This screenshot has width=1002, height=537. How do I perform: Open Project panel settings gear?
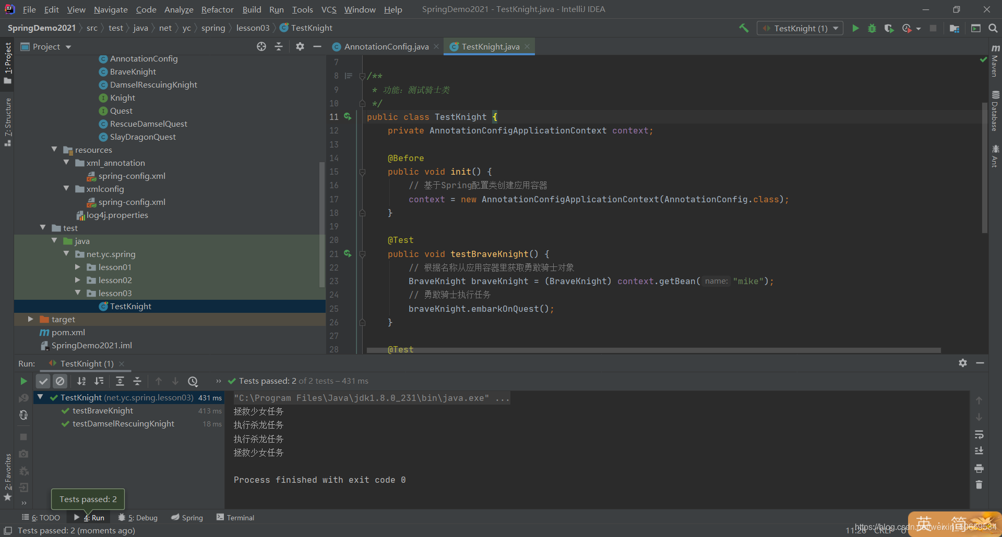(x=300, y=46)
